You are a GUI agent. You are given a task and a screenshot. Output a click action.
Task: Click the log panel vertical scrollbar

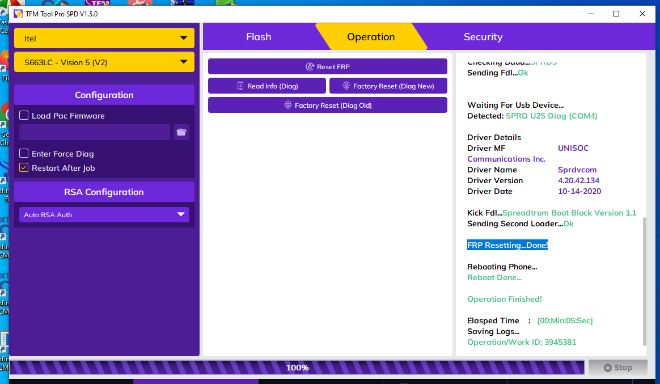(644, 281)
